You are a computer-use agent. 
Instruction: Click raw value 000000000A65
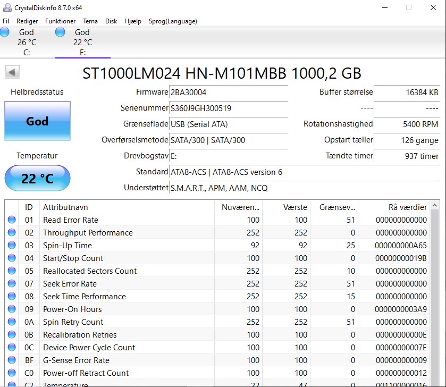401,246
